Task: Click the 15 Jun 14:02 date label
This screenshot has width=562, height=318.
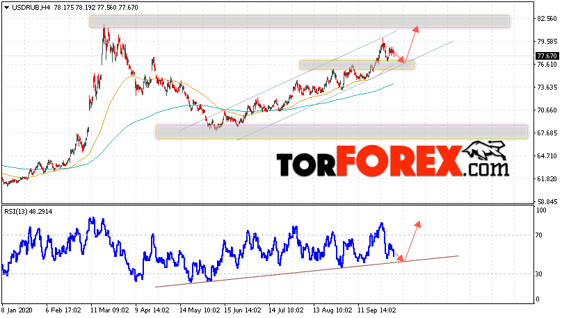Action: tap(243, 310)
